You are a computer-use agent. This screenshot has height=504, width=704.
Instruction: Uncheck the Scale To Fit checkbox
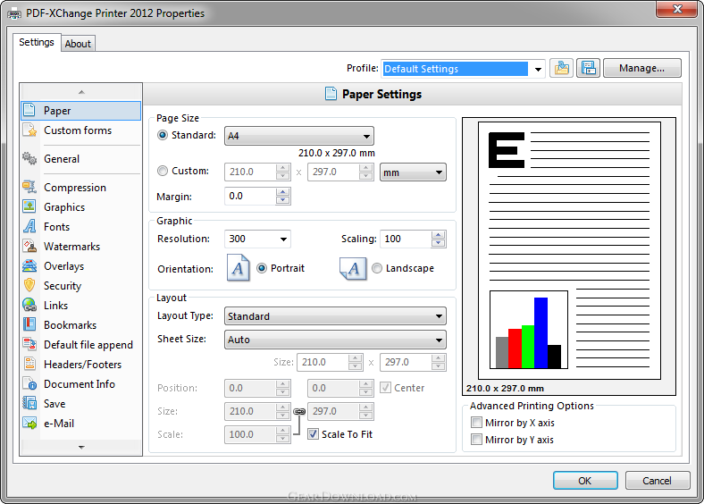coord(313,434)
